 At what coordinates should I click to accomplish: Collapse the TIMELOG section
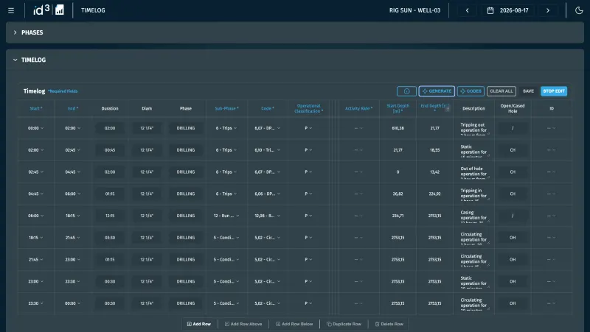(x=15, y=60)
